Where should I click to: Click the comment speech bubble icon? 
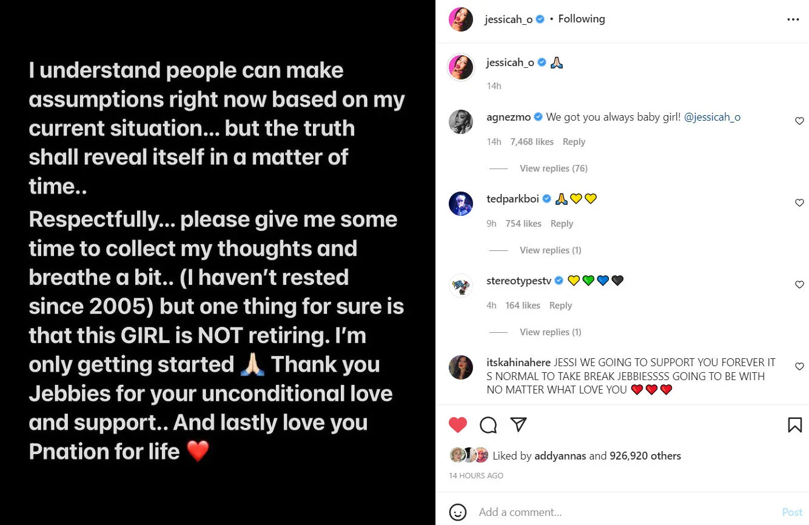pos(488,425)
